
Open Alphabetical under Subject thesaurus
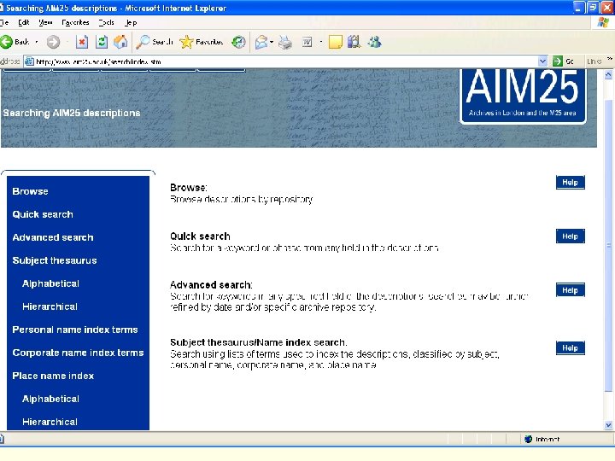point(50,283)
